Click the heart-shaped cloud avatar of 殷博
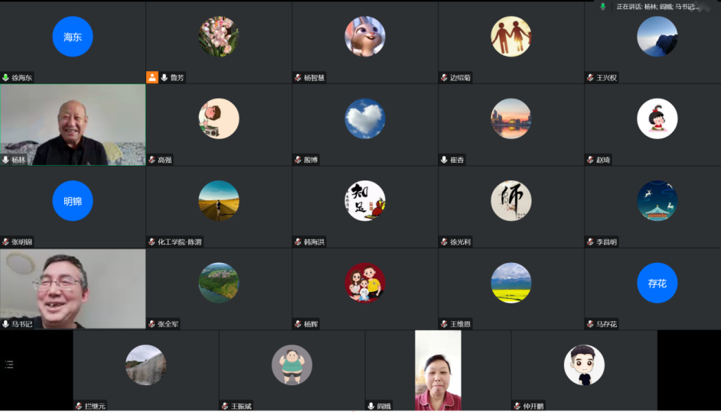721x412 pixels. pos(365,118)
